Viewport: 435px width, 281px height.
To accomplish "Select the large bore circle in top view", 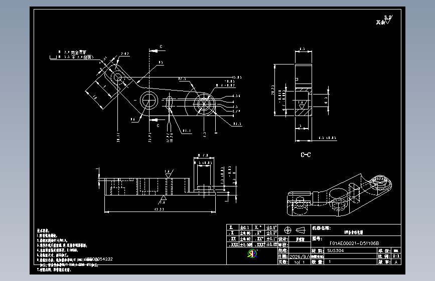I will coord(149,100).
